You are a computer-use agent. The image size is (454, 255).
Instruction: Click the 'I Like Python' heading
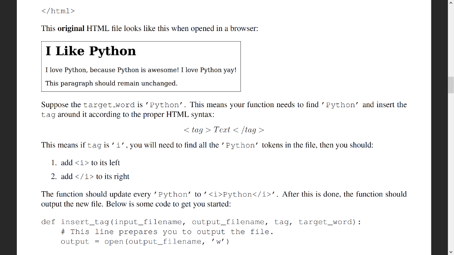tap(90, 51)
